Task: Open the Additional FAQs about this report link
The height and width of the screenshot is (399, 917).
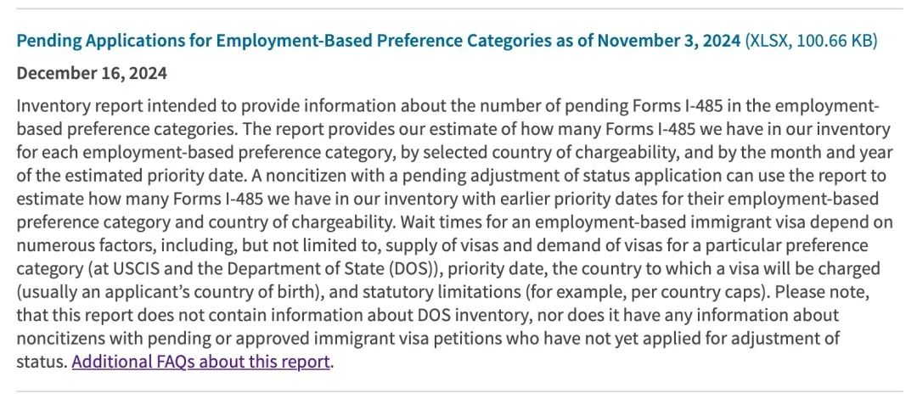Action: 201,362
